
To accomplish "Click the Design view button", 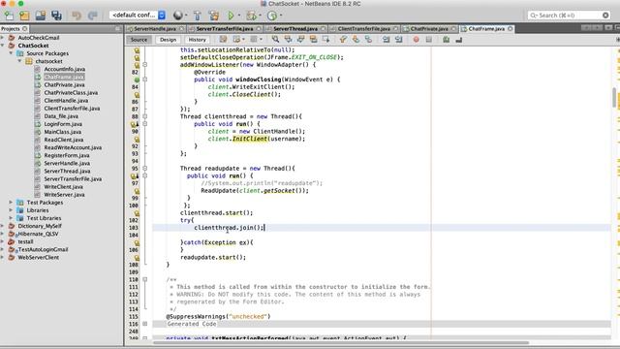I will coord(168,40).
